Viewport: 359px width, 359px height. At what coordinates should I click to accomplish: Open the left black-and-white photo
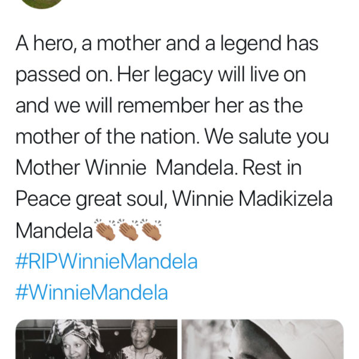[x=96, y=339]
